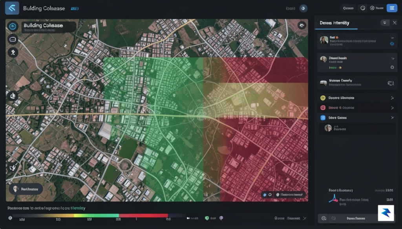The height and width of the screenshot is (229, 402).
Task: Click the round moon icon in top bar
Action: coord(303,9)
